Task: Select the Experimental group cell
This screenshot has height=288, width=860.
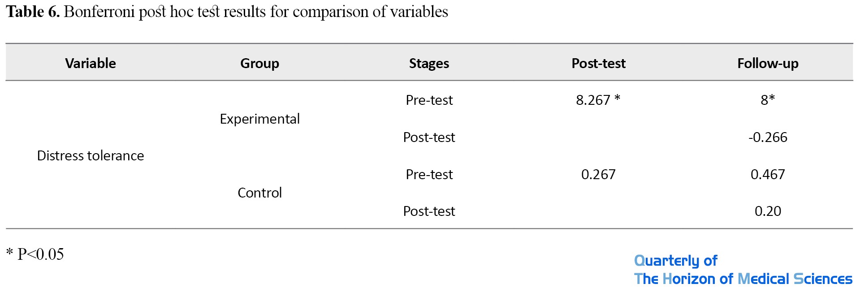Action: [x=259, y=119]
